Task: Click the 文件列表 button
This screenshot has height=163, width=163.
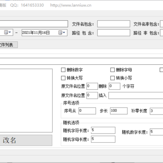Action: (x=9, y=45)
